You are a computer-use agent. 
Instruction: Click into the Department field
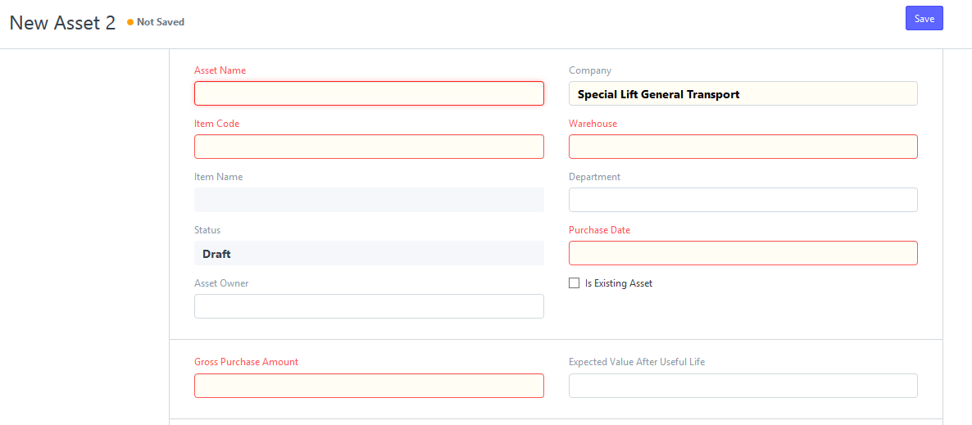(743, 200)
